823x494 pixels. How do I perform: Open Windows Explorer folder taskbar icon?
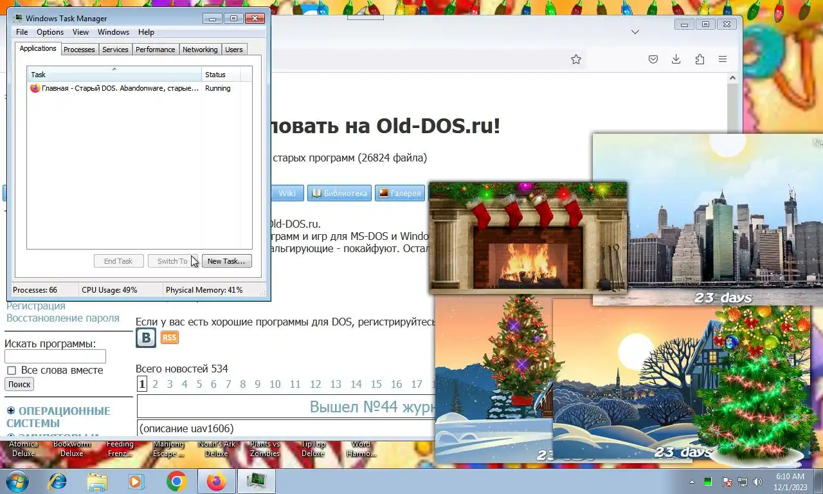coord(97,481)
